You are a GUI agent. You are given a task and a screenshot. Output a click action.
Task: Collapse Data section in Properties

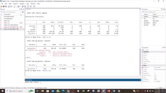pos(143,65)
